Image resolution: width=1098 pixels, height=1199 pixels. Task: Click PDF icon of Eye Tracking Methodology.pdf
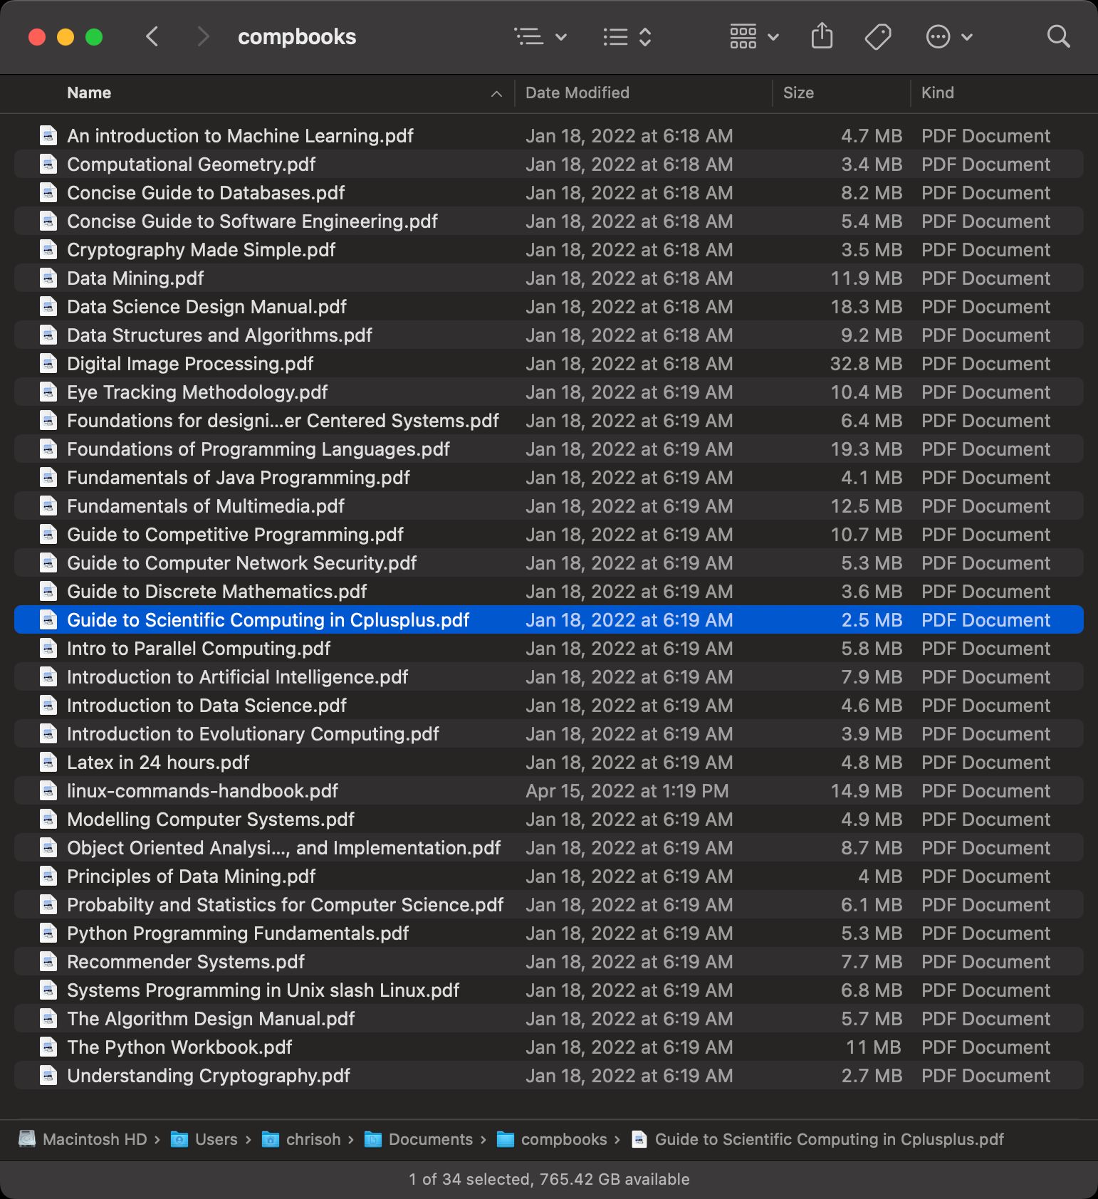click(48, 392)
